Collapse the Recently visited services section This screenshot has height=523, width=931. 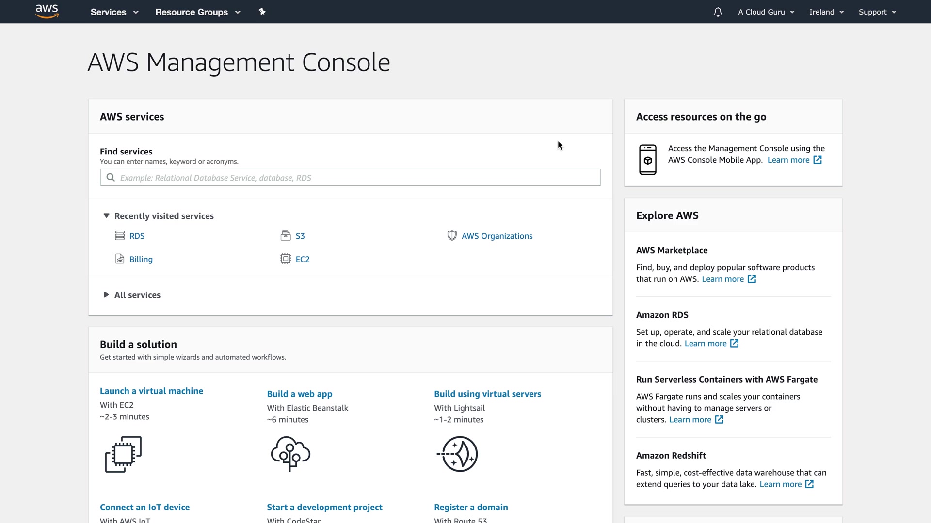(106, 216)
